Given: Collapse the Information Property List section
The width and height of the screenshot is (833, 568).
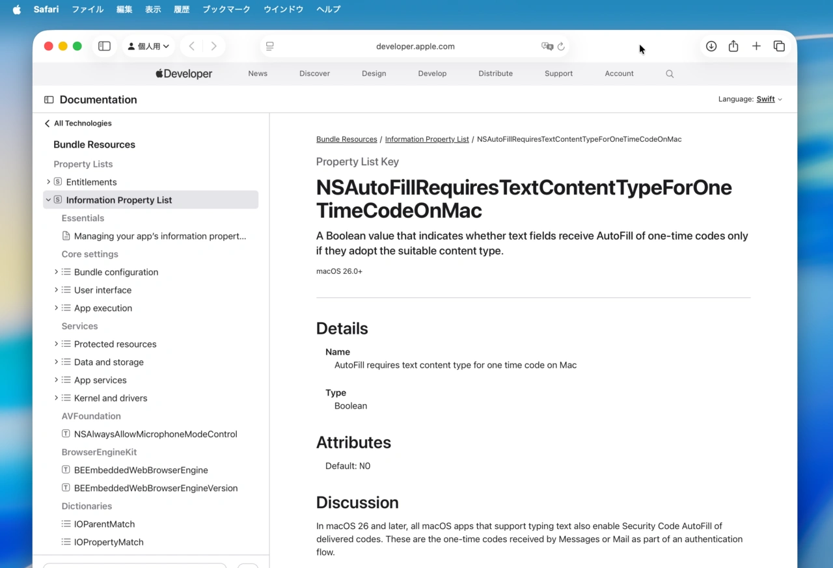Looking at the screenshot, I should tap(48, 200).
